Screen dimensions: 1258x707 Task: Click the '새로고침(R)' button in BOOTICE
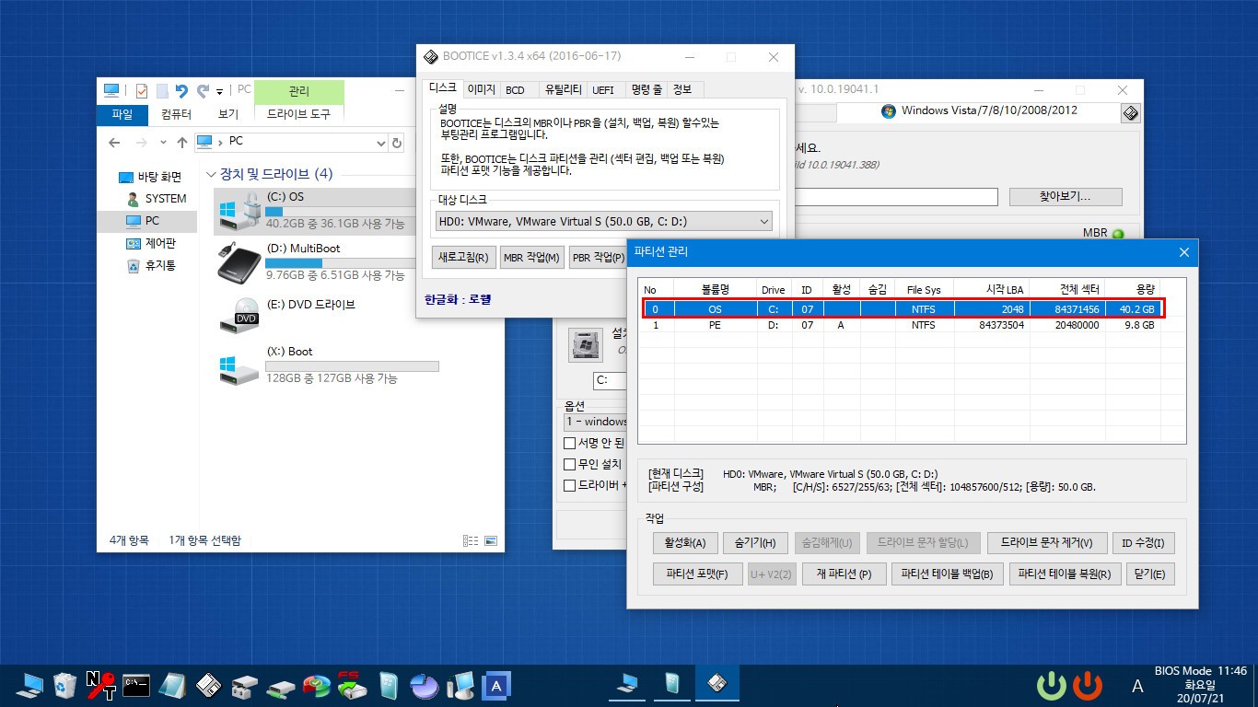[x=463, y=258]
